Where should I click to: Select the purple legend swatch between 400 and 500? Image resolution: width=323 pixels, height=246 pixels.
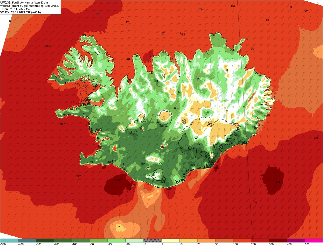point(295,240)
